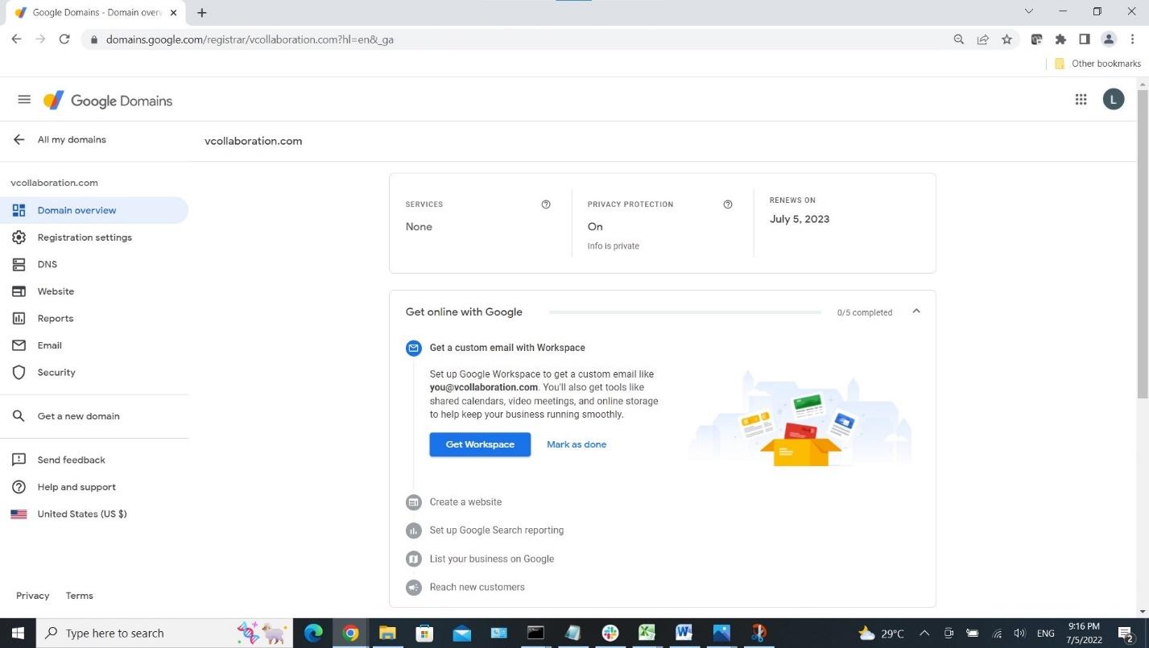Open the notification center
1149x648 pixels.
pos(1126,634)
